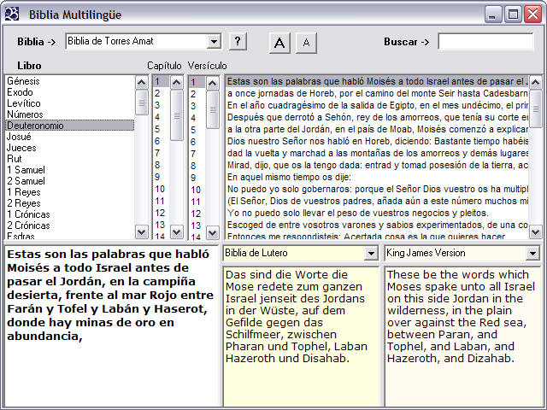Click Libro list scroll up arrow

(142, 83)
